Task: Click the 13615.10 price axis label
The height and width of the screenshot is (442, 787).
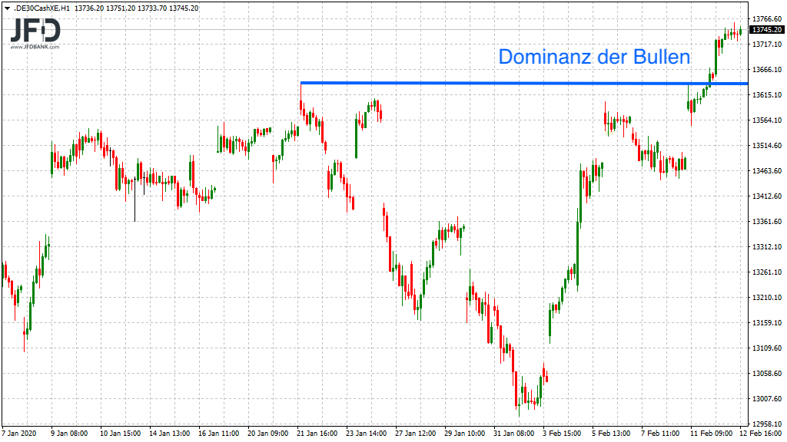Action: pyautogui.click(x=766, y=95)
